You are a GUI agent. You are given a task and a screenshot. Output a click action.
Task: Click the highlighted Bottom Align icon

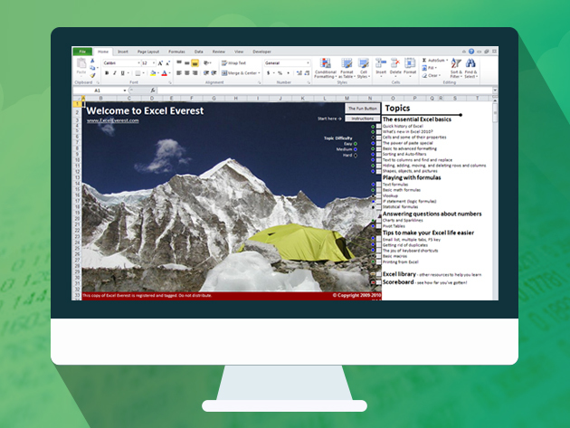coord(195,63)
